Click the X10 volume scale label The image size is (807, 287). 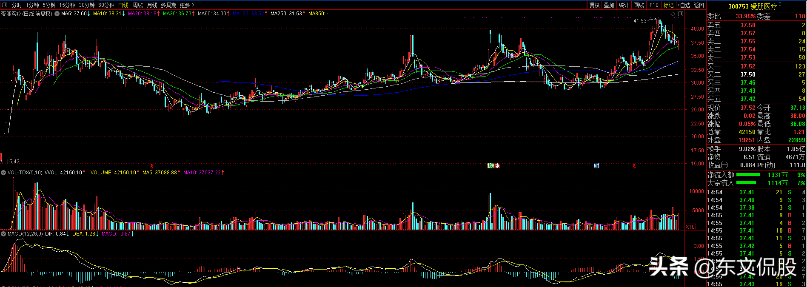(690, 227)
